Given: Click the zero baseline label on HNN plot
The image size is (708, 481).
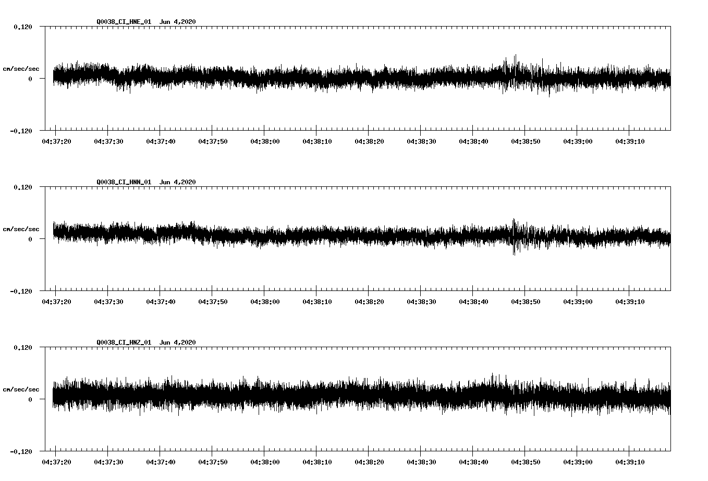Looking at the screenshot, I should (30, 239).
